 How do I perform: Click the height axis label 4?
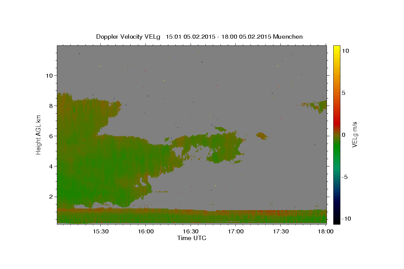(51, 166)
